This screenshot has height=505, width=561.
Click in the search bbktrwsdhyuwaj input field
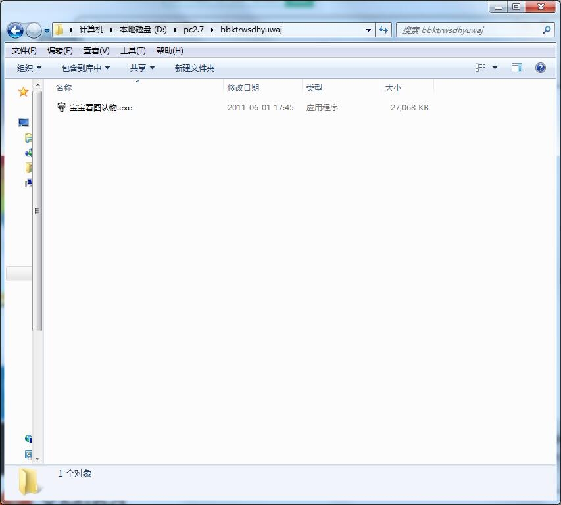pyautogui.click(x=467, y=30)
